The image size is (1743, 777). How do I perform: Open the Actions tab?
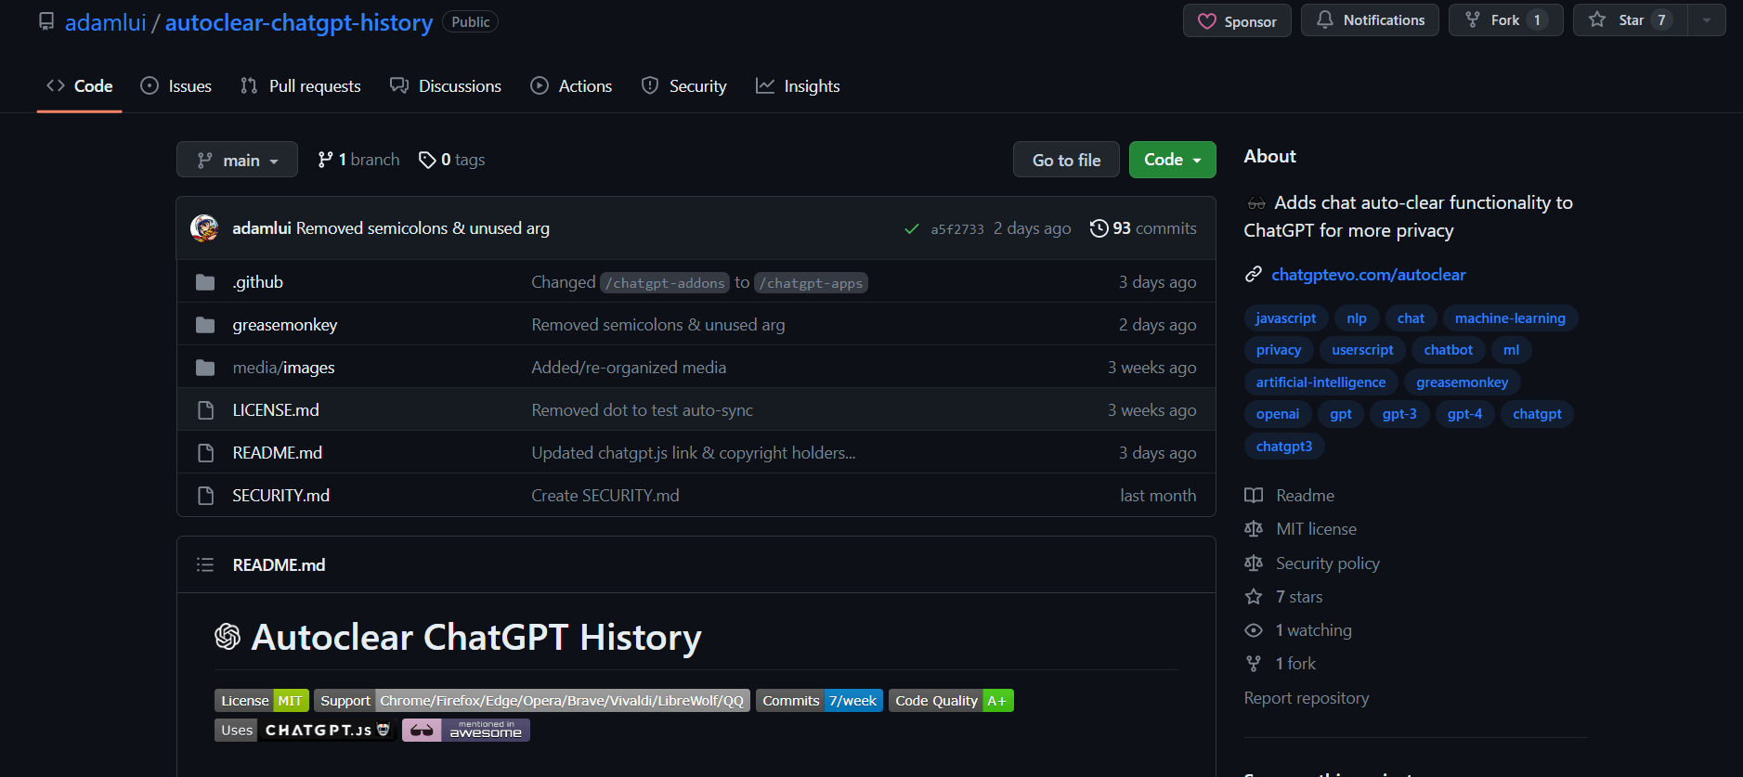[571, 86]
